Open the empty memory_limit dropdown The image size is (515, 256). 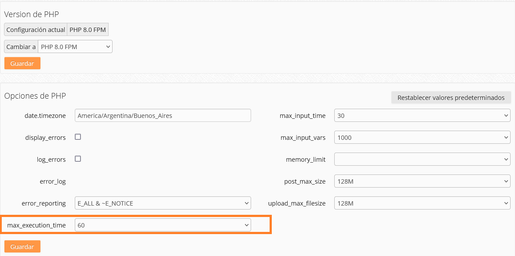pos(422,160)
